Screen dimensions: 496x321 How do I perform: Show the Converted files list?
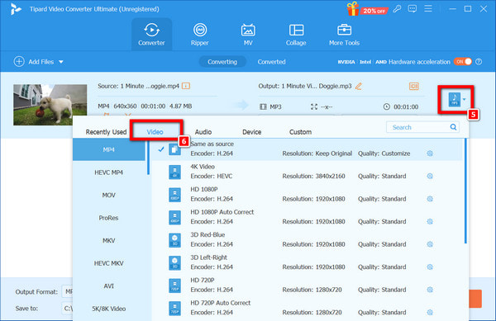271,62
